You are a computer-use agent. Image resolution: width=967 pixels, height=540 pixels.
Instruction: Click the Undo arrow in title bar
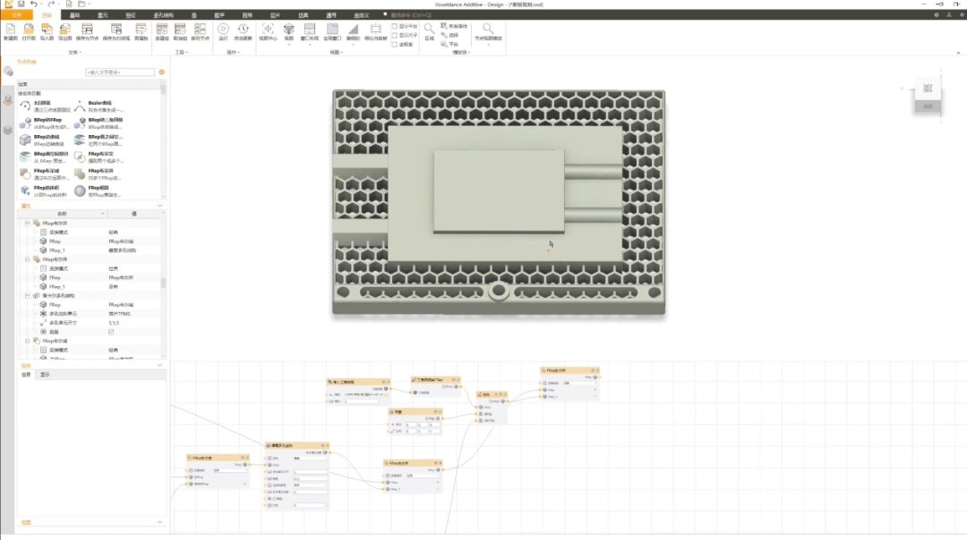[34, 4]
